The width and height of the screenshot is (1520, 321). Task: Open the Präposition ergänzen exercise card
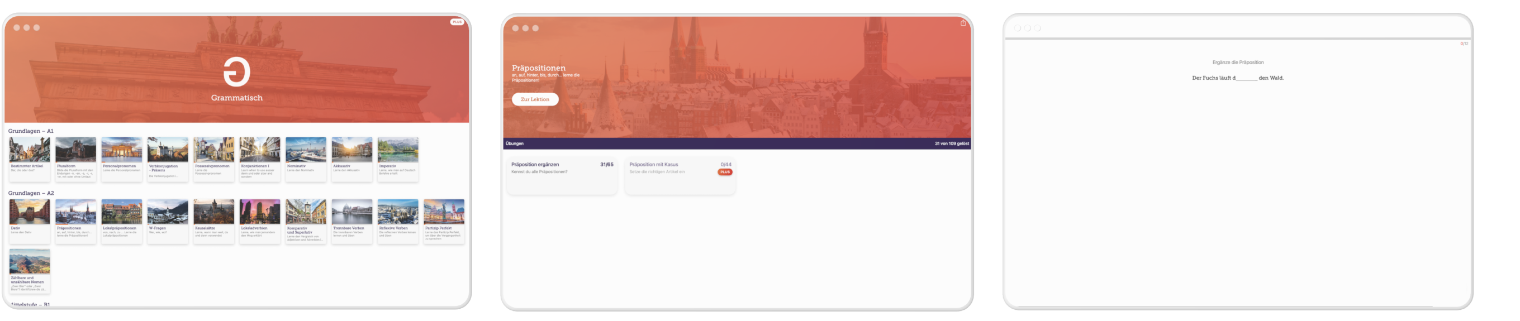[x=562, y=175]
